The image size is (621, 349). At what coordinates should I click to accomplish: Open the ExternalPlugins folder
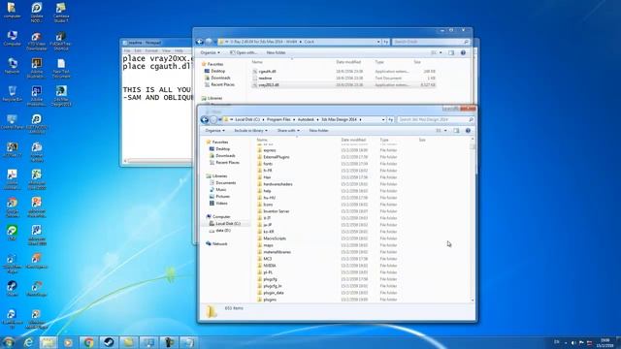(276, 157)
